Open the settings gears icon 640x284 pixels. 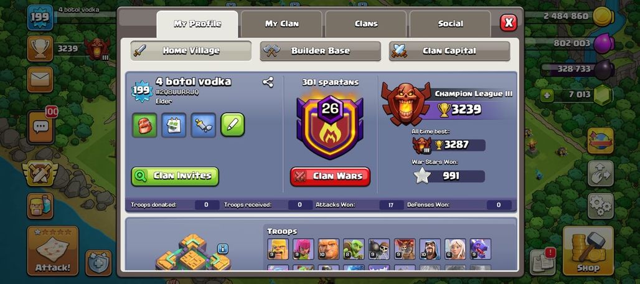[600, 206]
